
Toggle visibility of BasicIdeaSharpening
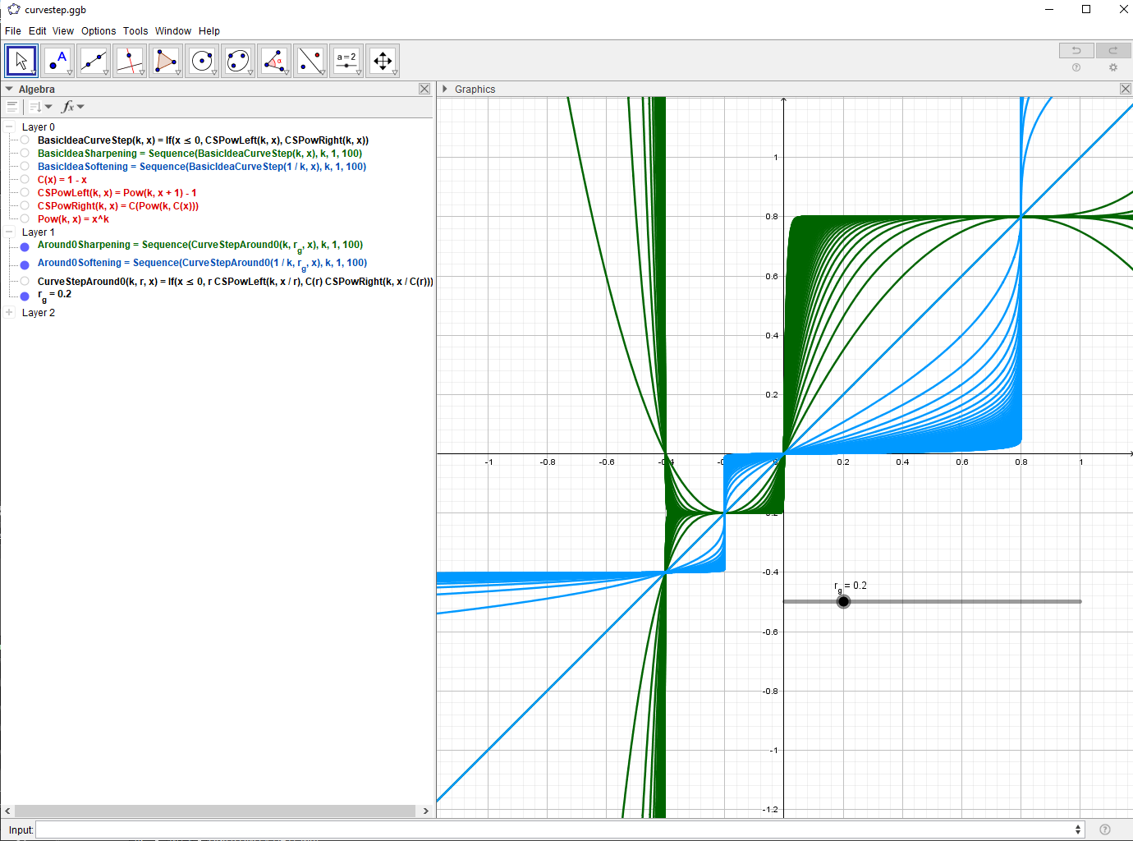point(25,154)
